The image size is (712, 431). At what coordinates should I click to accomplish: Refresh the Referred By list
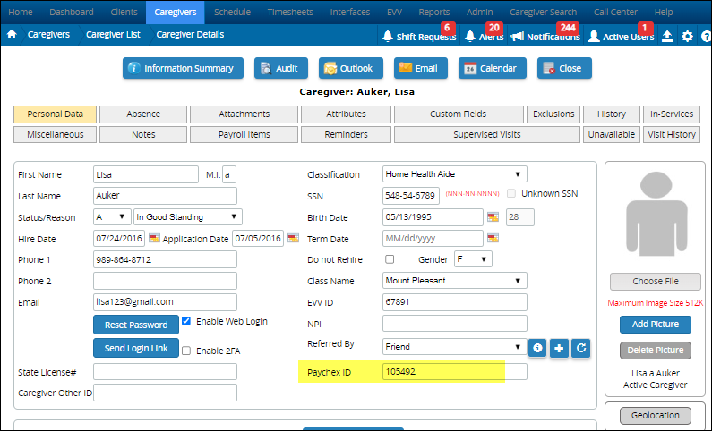point(580,348)
